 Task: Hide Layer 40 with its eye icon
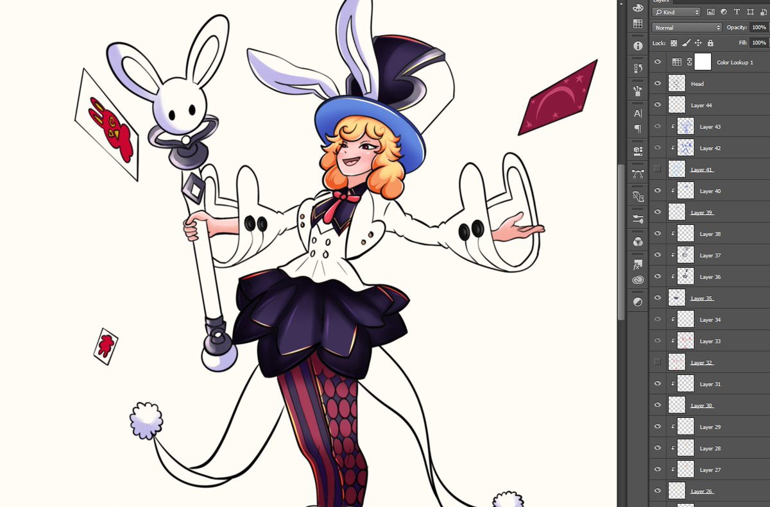click(657, 191)
